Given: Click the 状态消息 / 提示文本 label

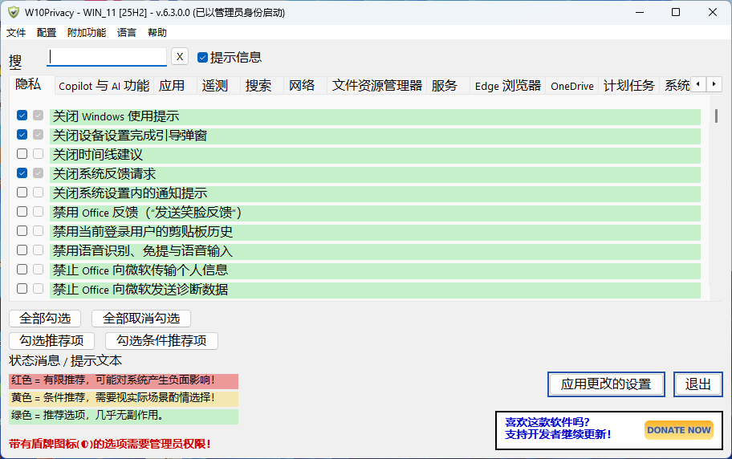Looking at the screenshot, I should [x=65, y=360].
